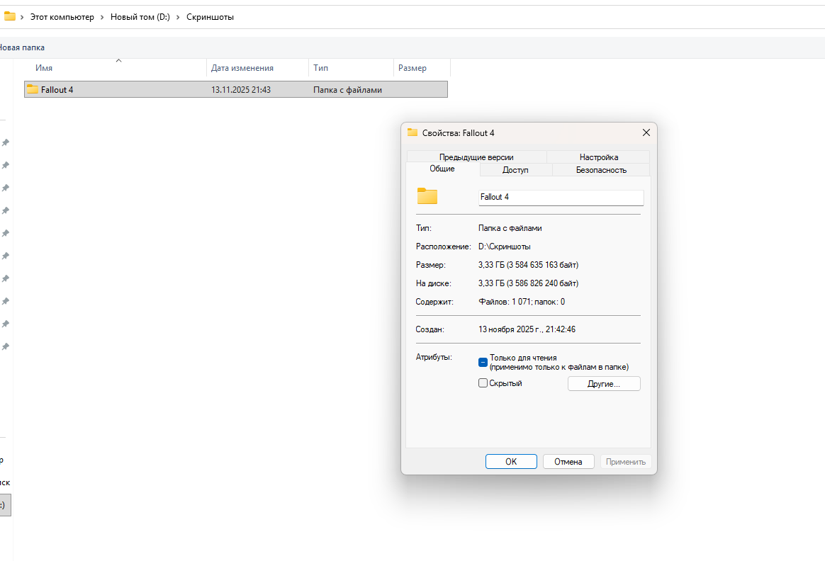The width and height of the screenshot is (825, 561).
Task: Select the drive item at sidebar bottom
Action: [x=5, y=505]
